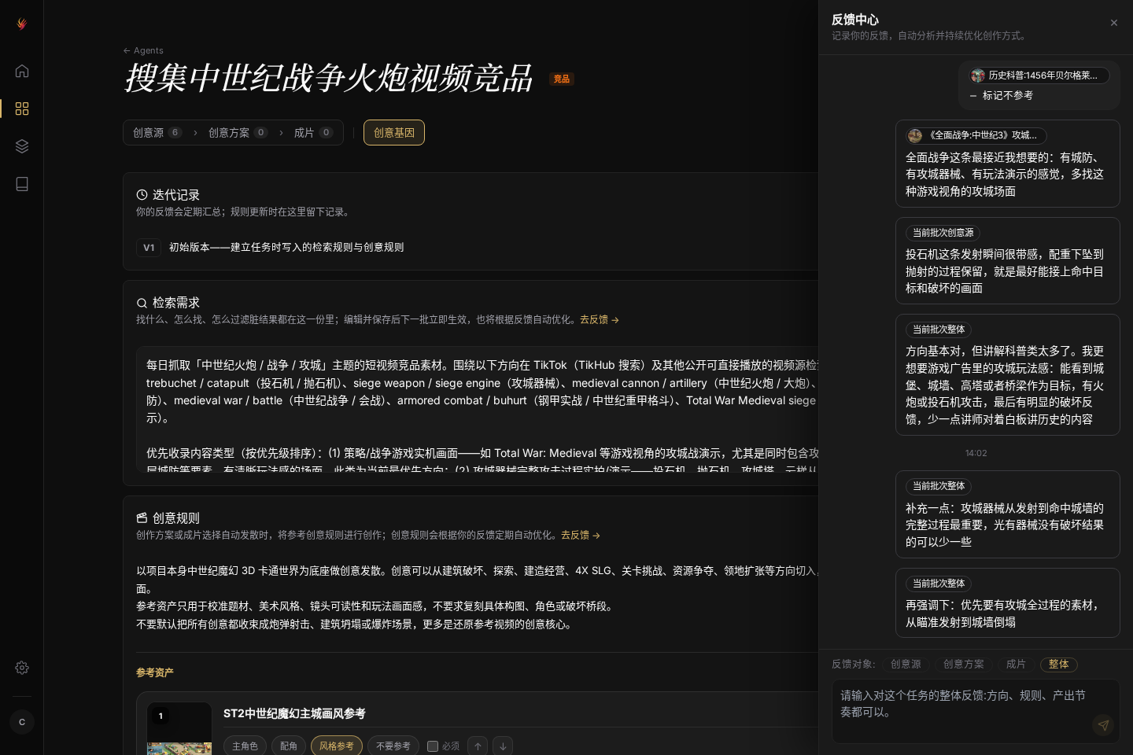
Task: Click the app logo in the sidebar
Action: [x=22, y=24]
